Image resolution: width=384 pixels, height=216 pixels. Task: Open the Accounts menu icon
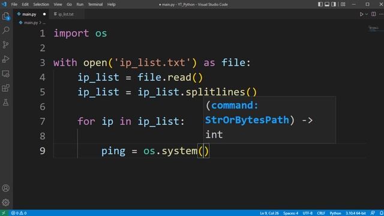point(5,188)
